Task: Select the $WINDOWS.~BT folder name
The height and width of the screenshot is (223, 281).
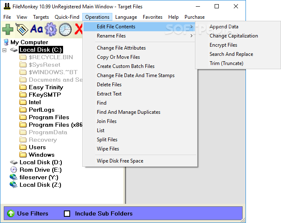Action: pyautogui.click(x=53, y=72)
